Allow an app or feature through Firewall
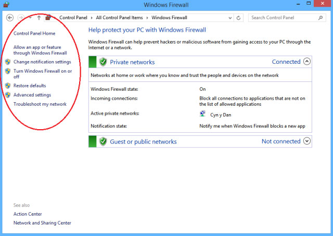Viewport: 333px width, 236px height. pos(40,50)
